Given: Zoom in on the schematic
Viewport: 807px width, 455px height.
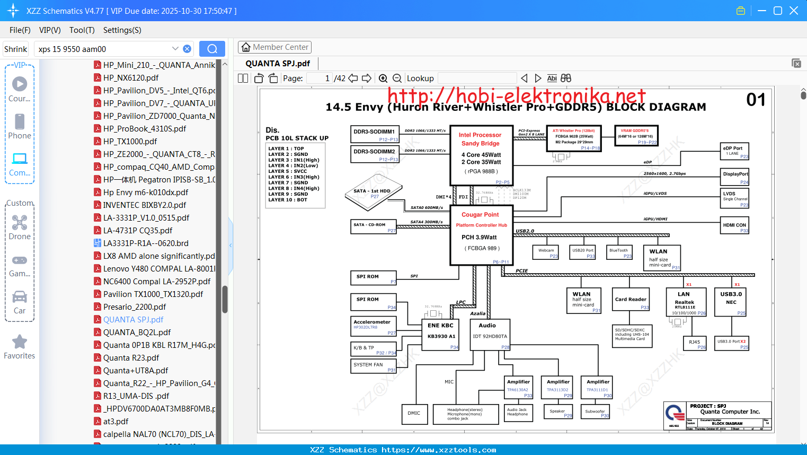Looking at the screenshot, I should (383, 78).
